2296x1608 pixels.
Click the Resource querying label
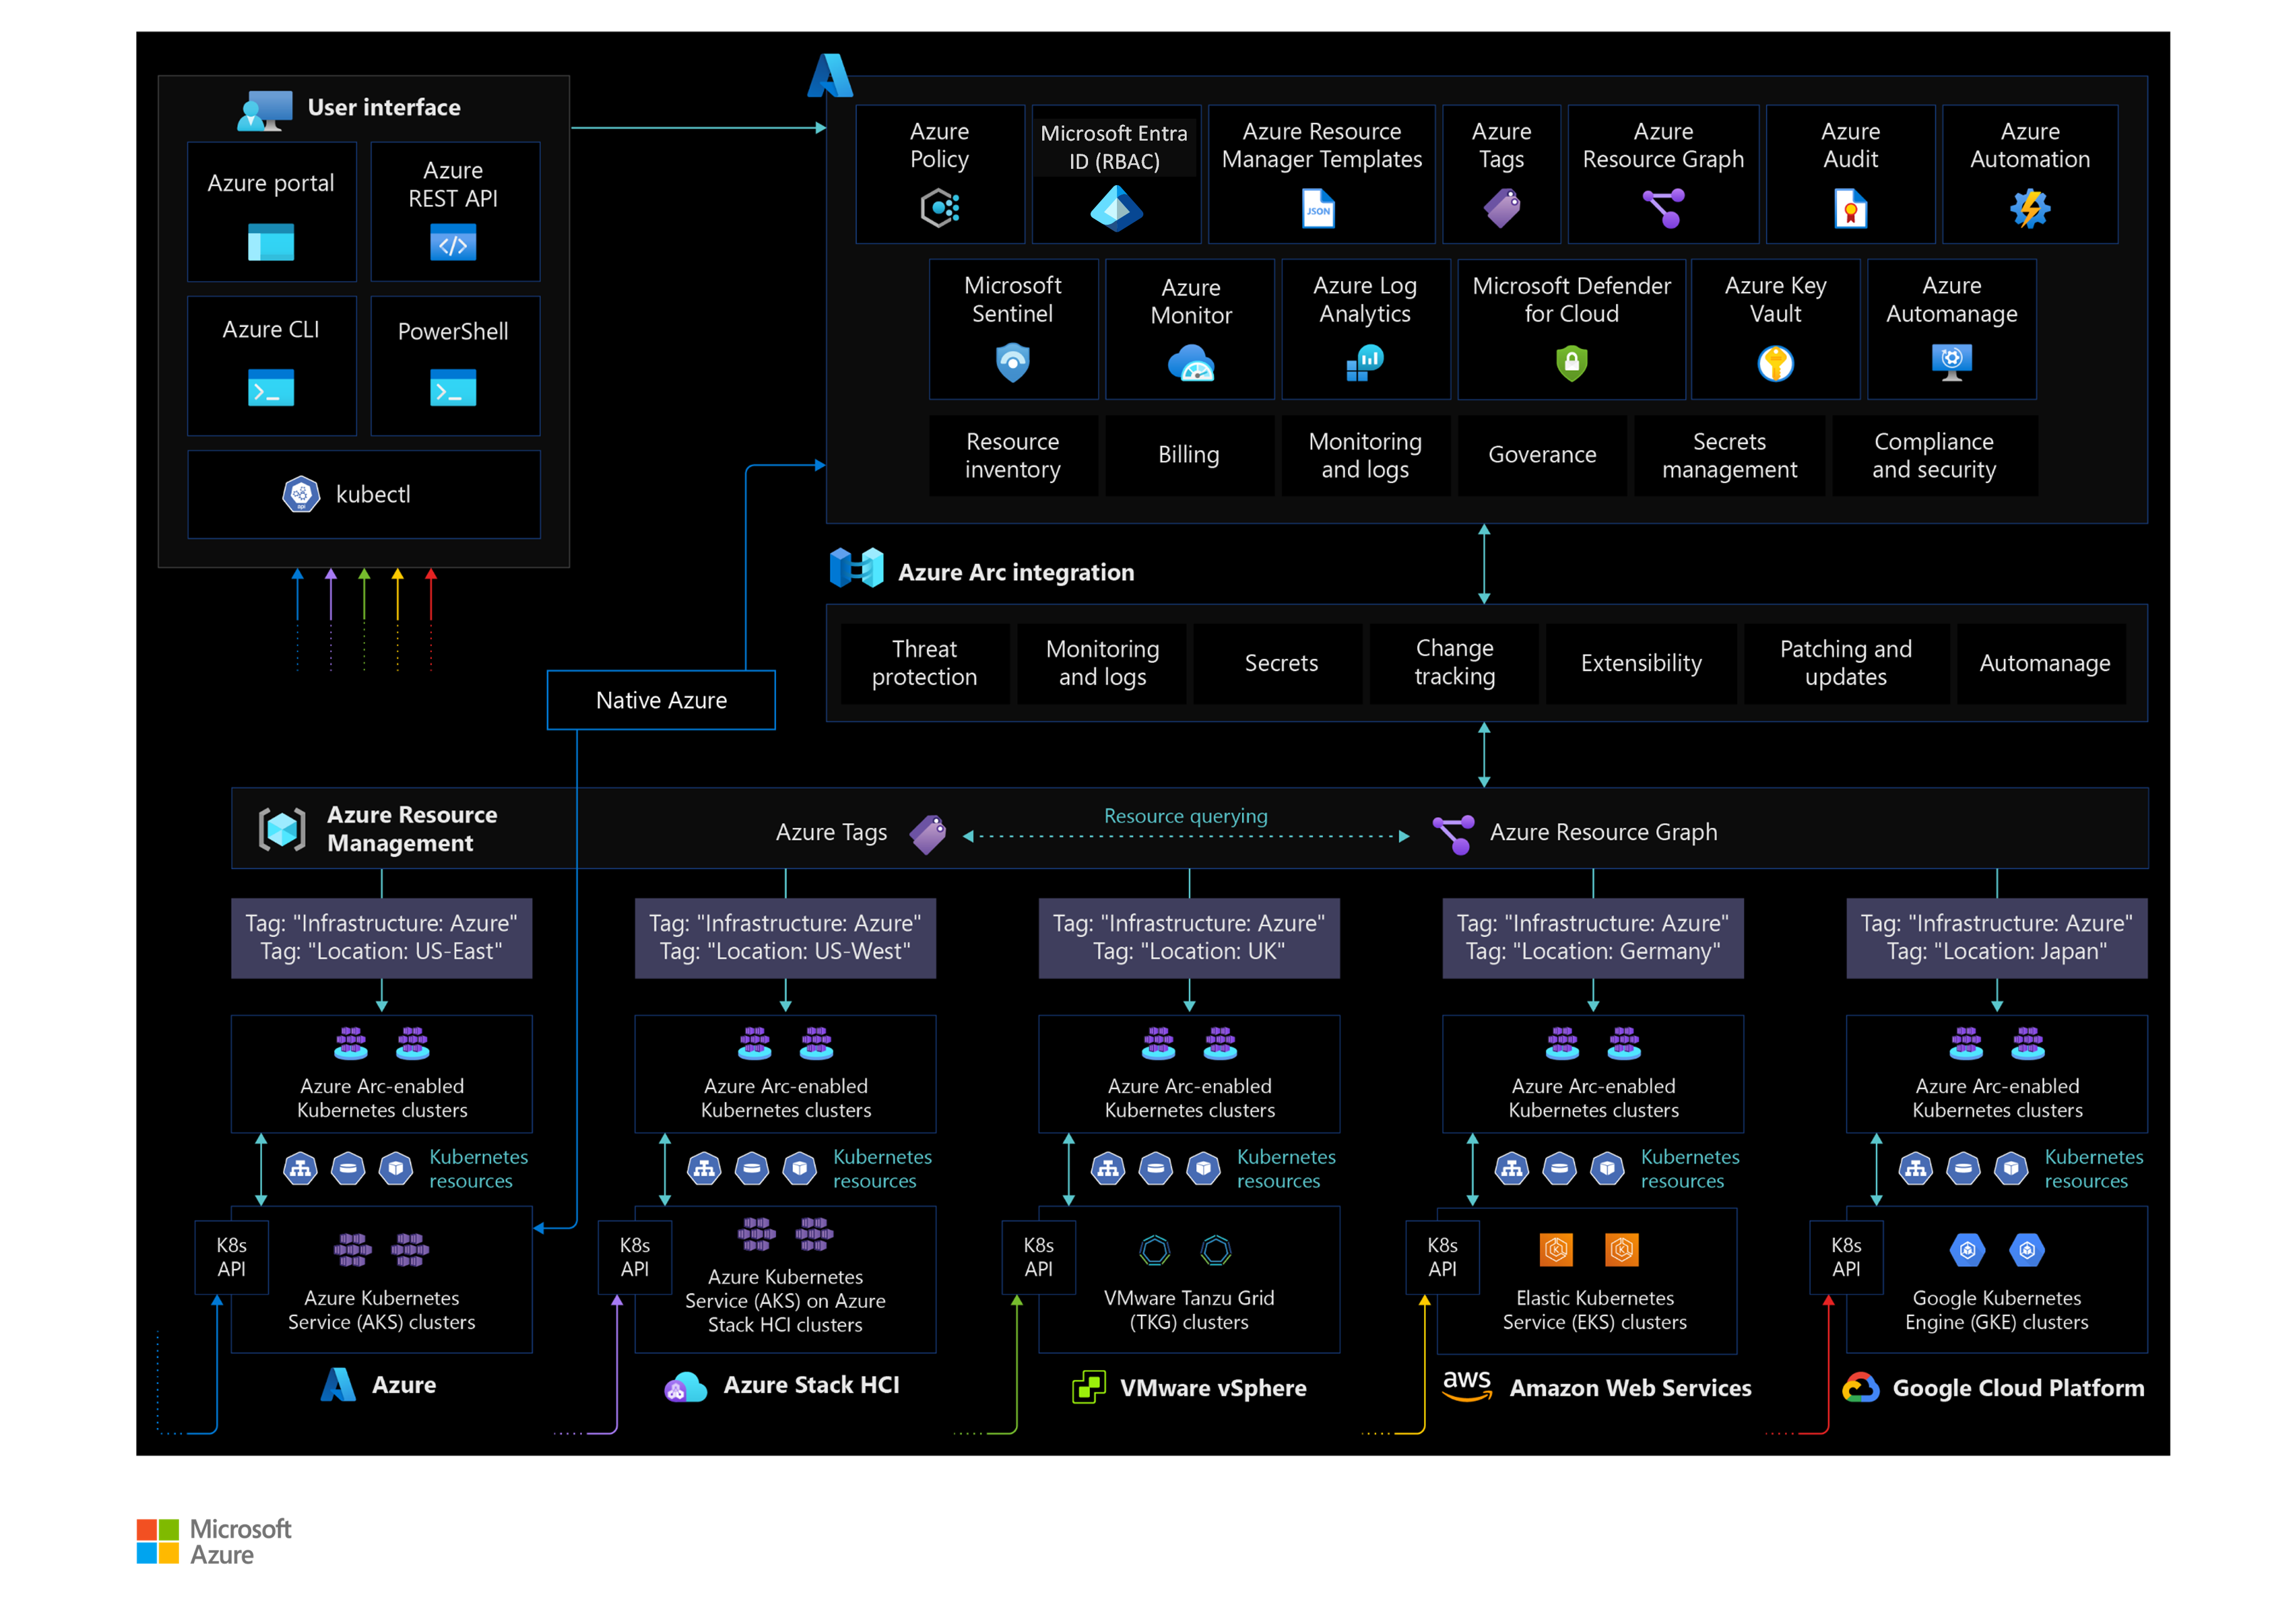pos(1186,815)
